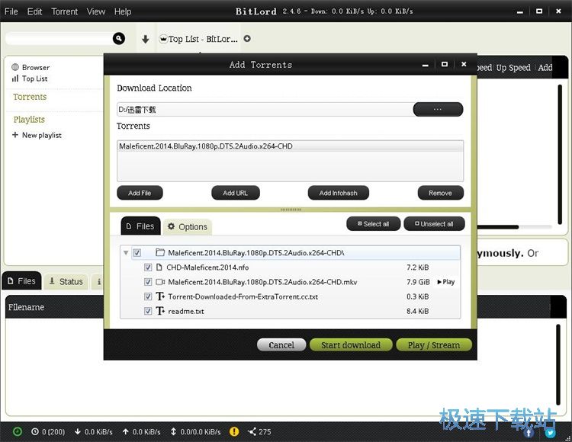Browse download location with ellipsis button
The height and width of the screenshot is (442, 572).
438,109
